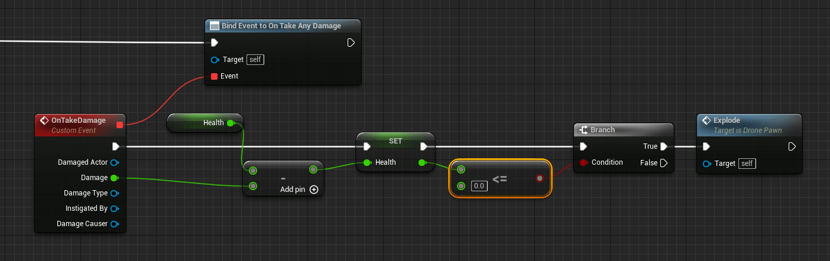
Task: Select the SET Health node header
Action: click(x=395, y=142)
